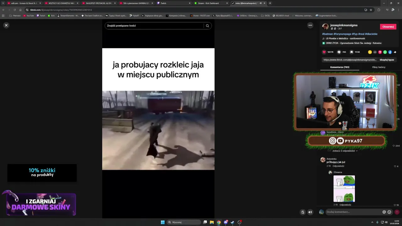Open the Pepe frog image in 23marca's reply
This screenshot has width=402, height=226.
click(x=344, y=189)
